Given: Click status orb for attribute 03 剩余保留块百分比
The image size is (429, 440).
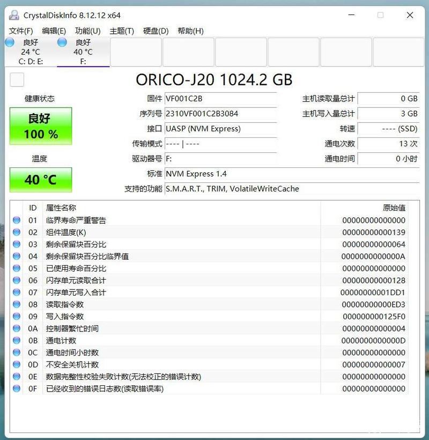Looking at the screenshot, I should click(x=17, y=244).
